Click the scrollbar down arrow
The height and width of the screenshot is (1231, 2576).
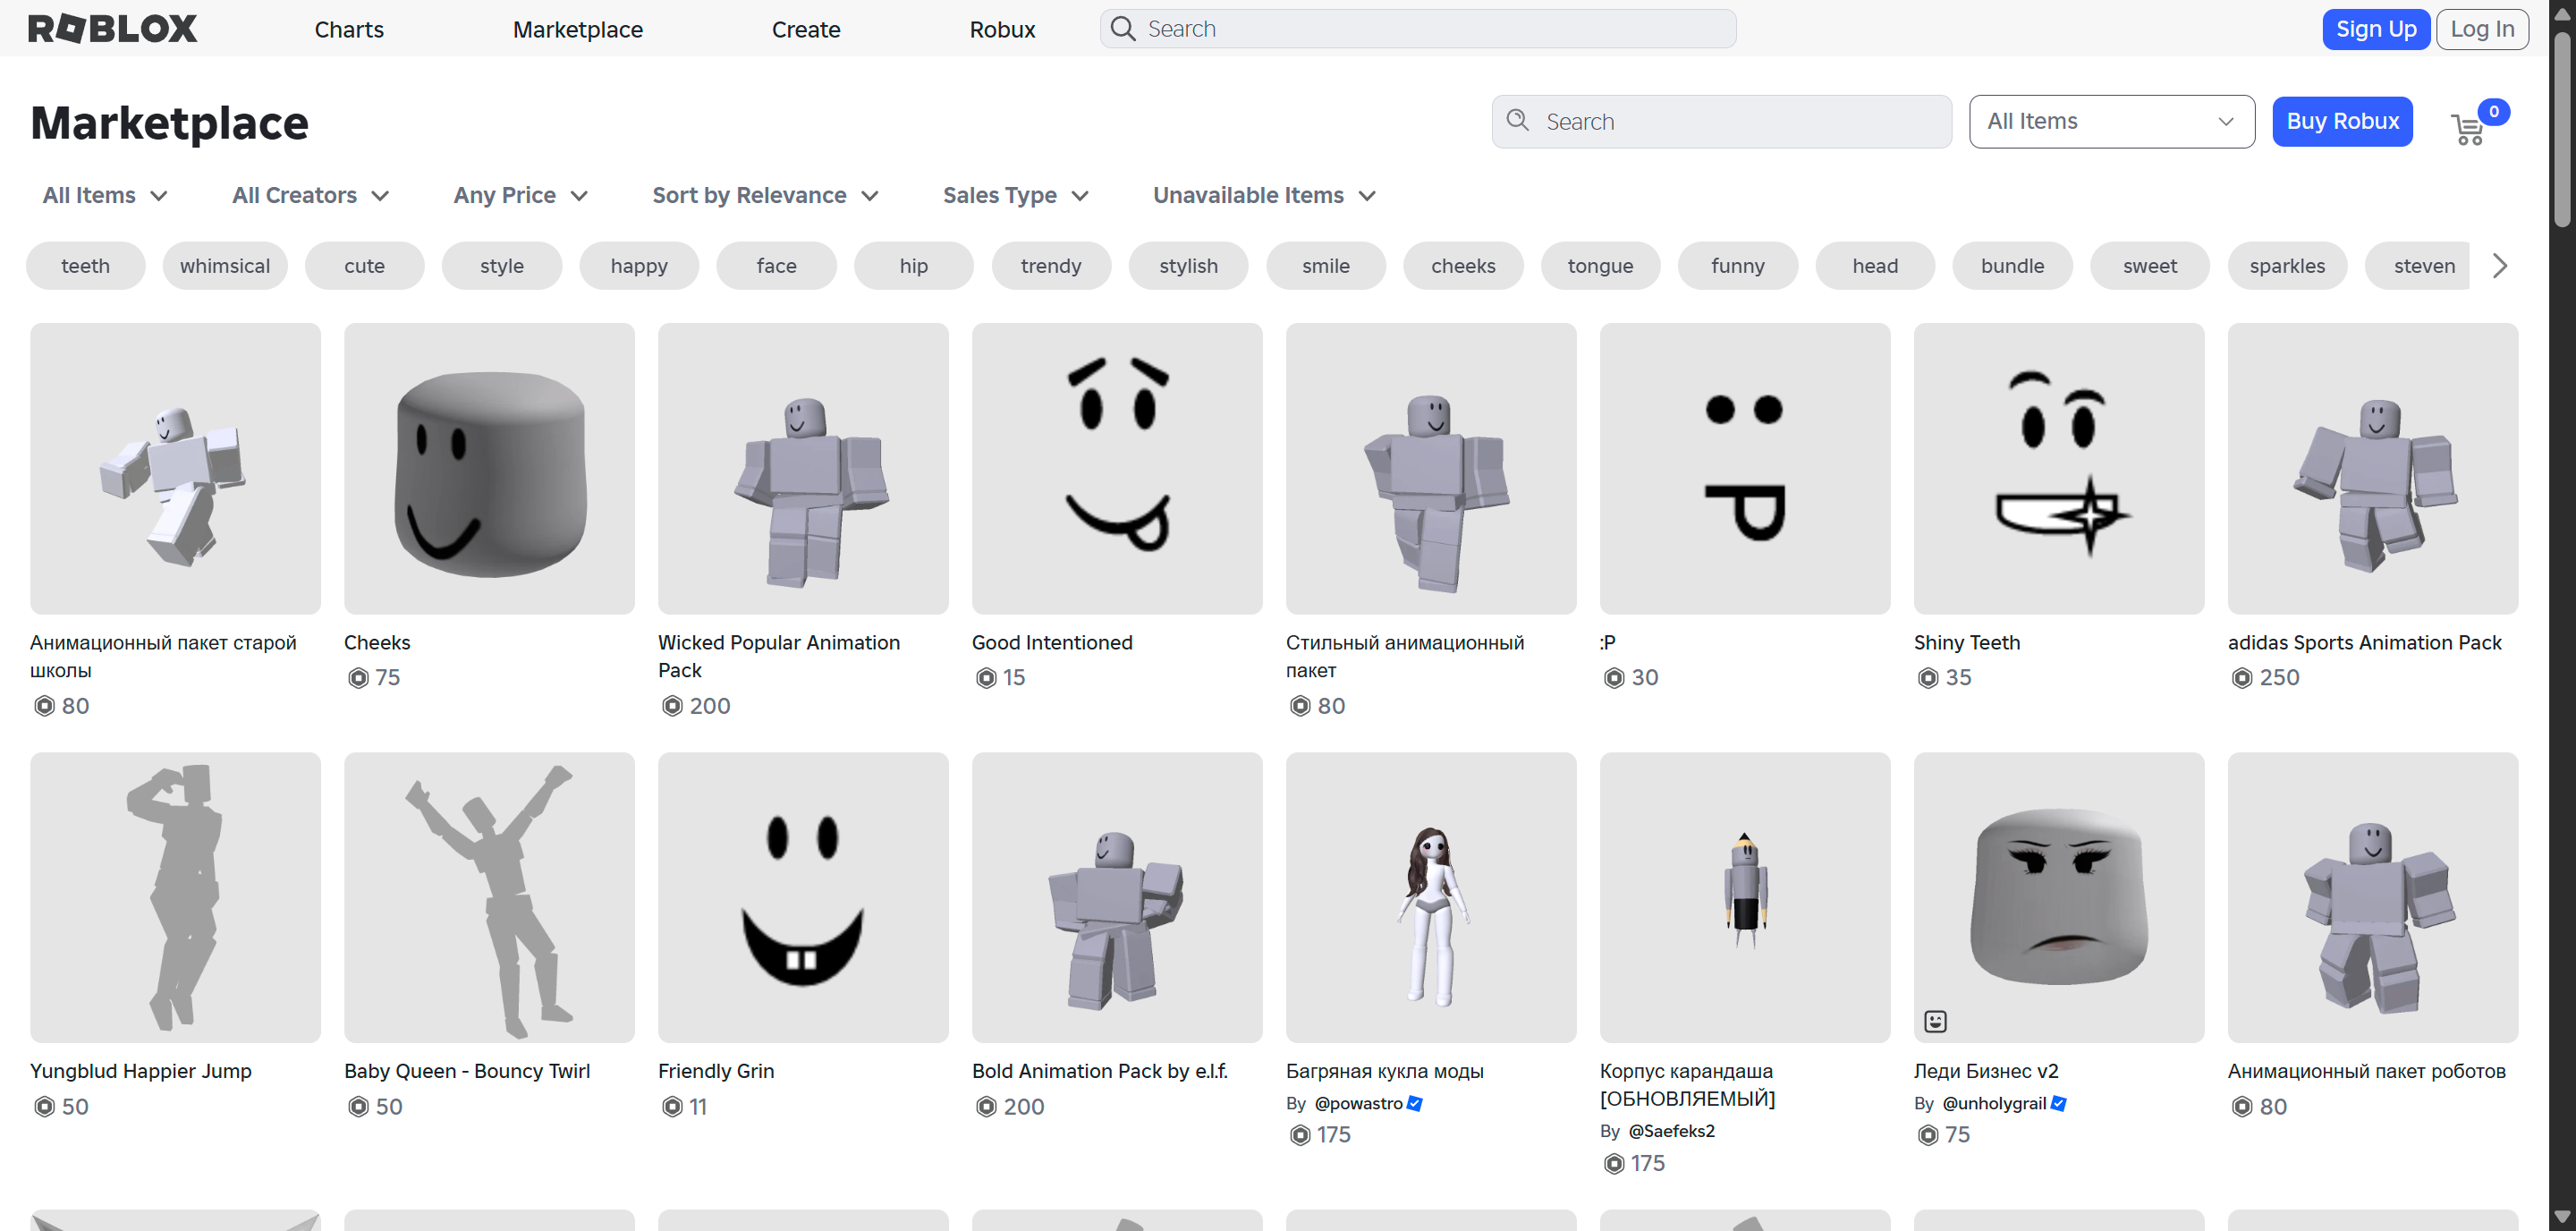2562,1217
